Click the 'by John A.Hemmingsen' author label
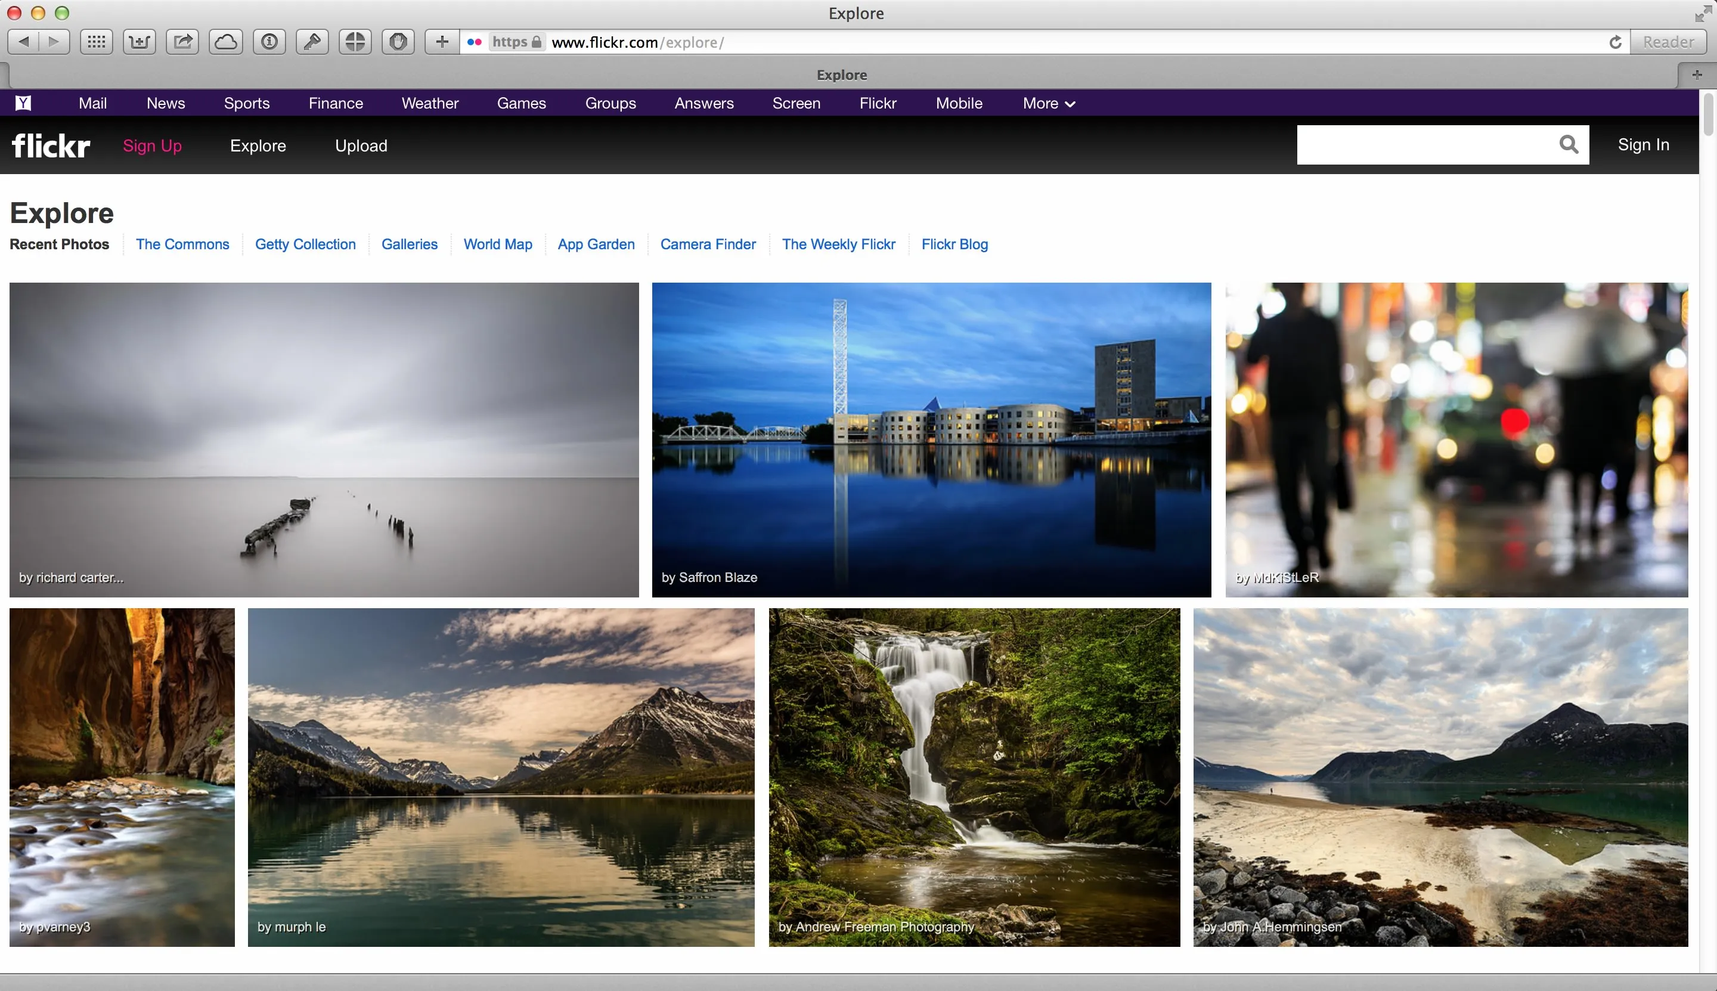This screenshot has width=1717, height=991. point(1272,927)
